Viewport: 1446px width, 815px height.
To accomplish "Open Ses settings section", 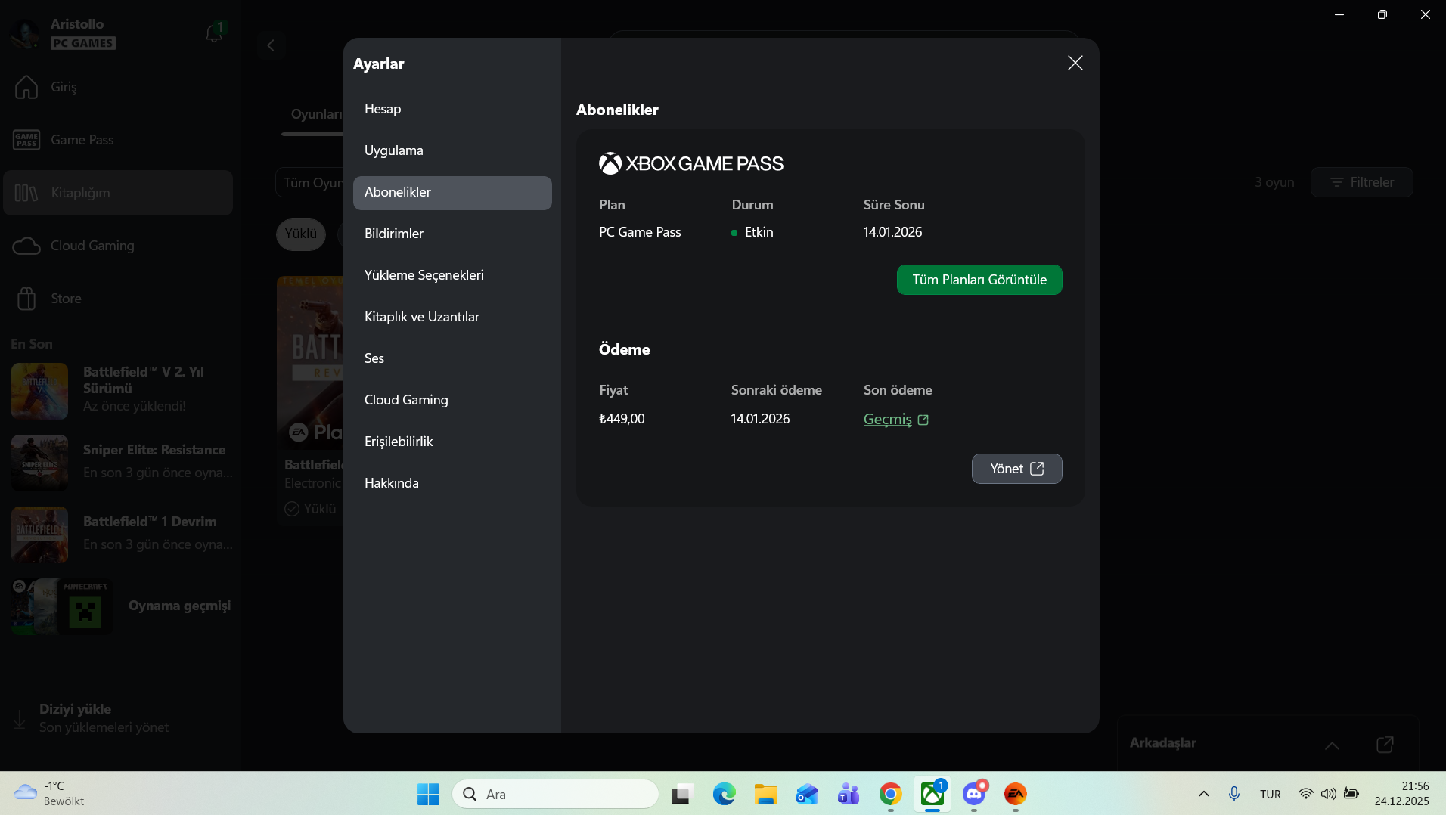I will point(452,358).
